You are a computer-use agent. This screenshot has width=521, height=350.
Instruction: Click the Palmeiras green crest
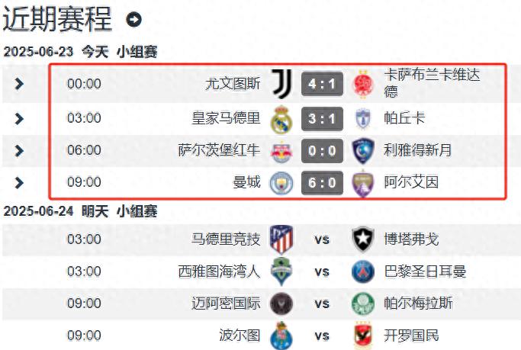(363, 303)
